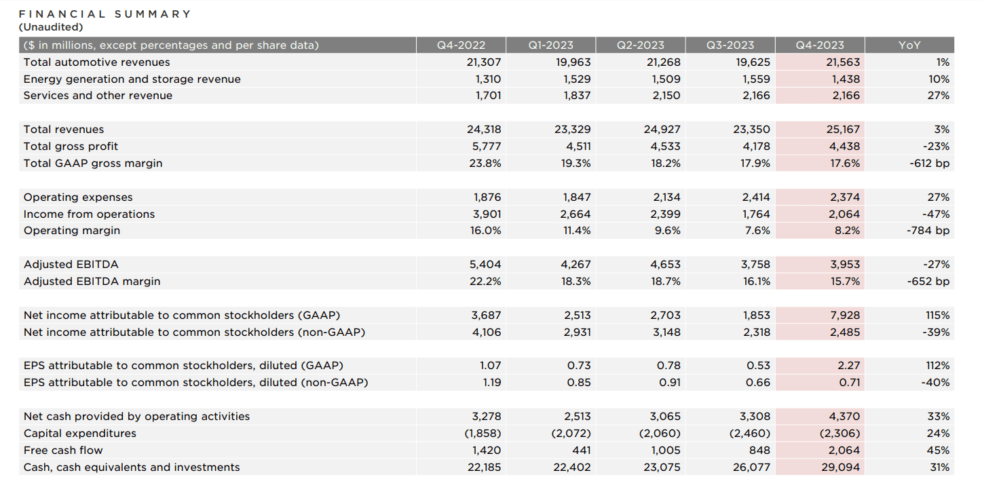Click the Q4-2023 column header
This screenshot has width=982, height=496.
[819, 45]
